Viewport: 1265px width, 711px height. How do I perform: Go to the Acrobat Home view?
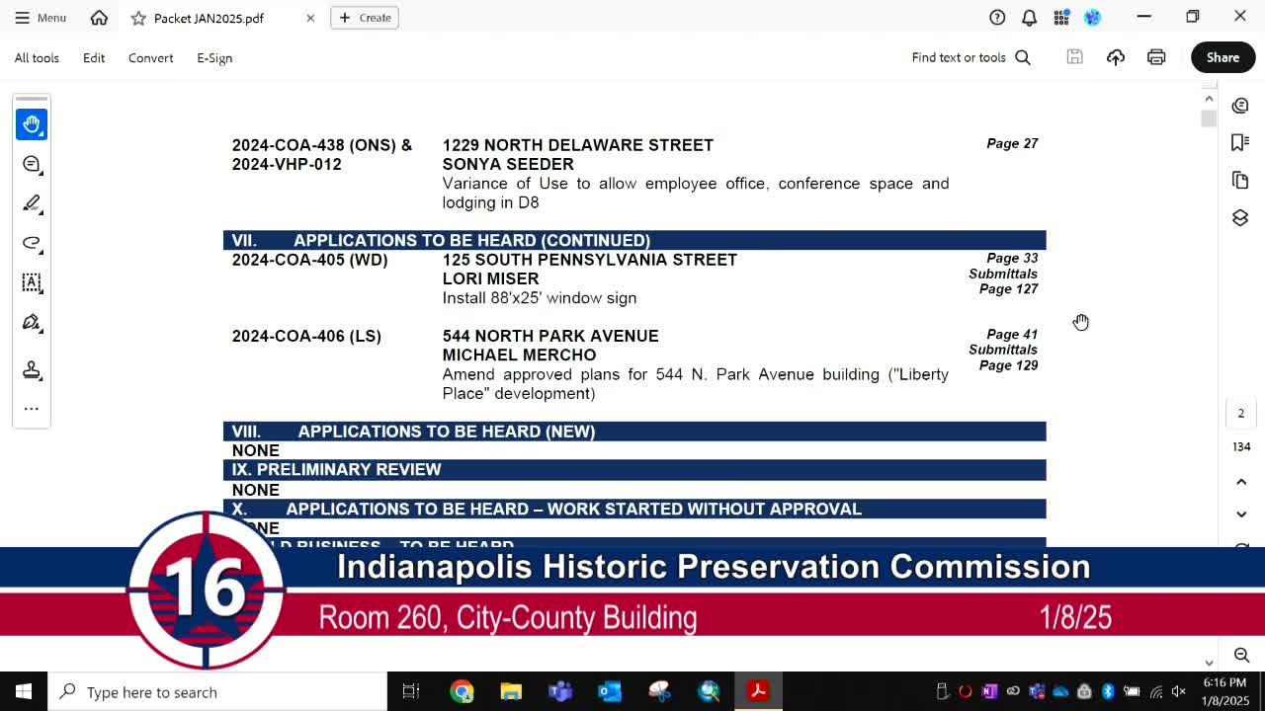[x=99, y=18]
